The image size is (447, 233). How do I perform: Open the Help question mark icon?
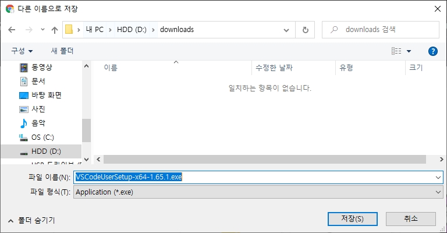click(x=432, y=51)
